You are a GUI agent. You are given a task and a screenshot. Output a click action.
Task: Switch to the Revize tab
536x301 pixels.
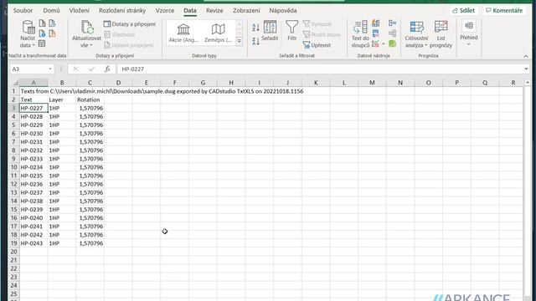tap(214, 11)
